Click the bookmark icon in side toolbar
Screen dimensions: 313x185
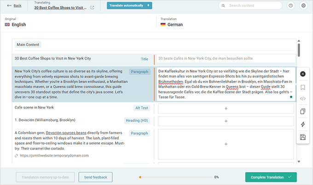[302, 87]
